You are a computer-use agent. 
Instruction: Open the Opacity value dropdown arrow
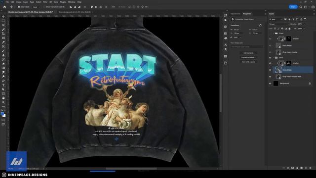click(x=304, y=24)
